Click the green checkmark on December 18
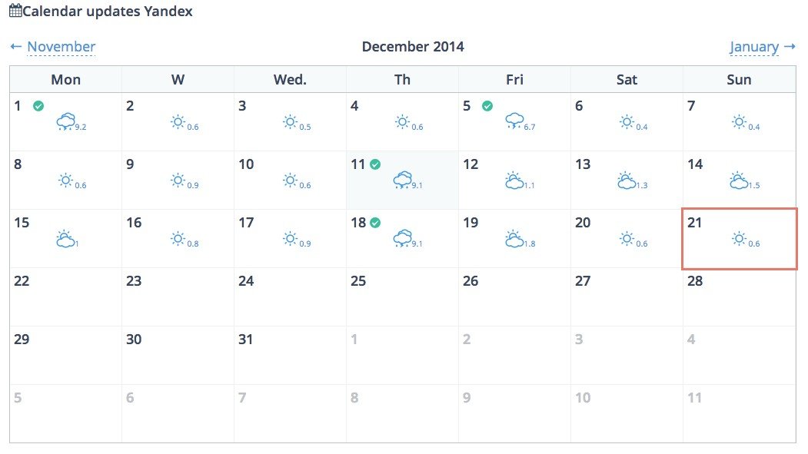Image resolution: width=808 pixels, height=454 pixels. point(376,222)
